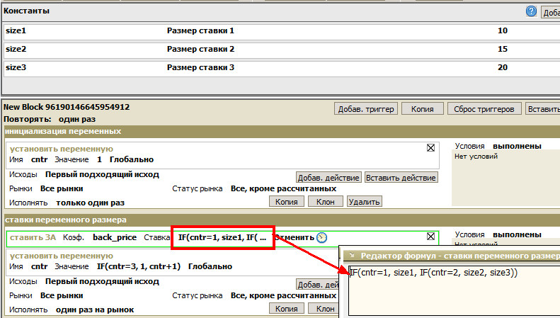Open the Ставка formula IF(cntr=1, size1, IF( ...
Image resolution: width=560 pixels, height=318 pixels.
click(222, 237)
